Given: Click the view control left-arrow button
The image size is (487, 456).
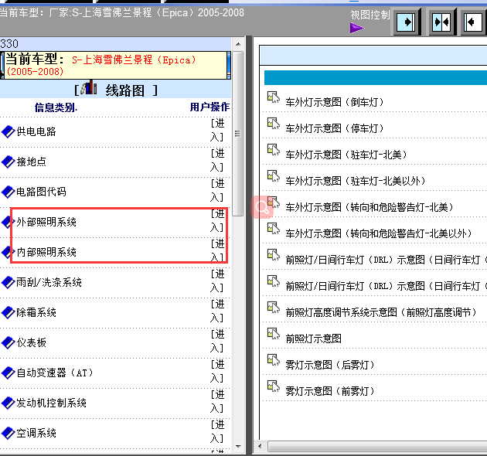Looking at the screenshot, I should (474, 22).
